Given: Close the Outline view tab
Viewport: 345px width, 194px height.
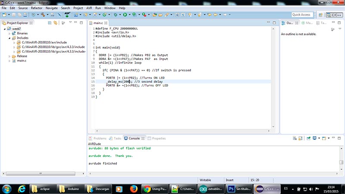Looking at the screenshot, I should tap(297, 23).
